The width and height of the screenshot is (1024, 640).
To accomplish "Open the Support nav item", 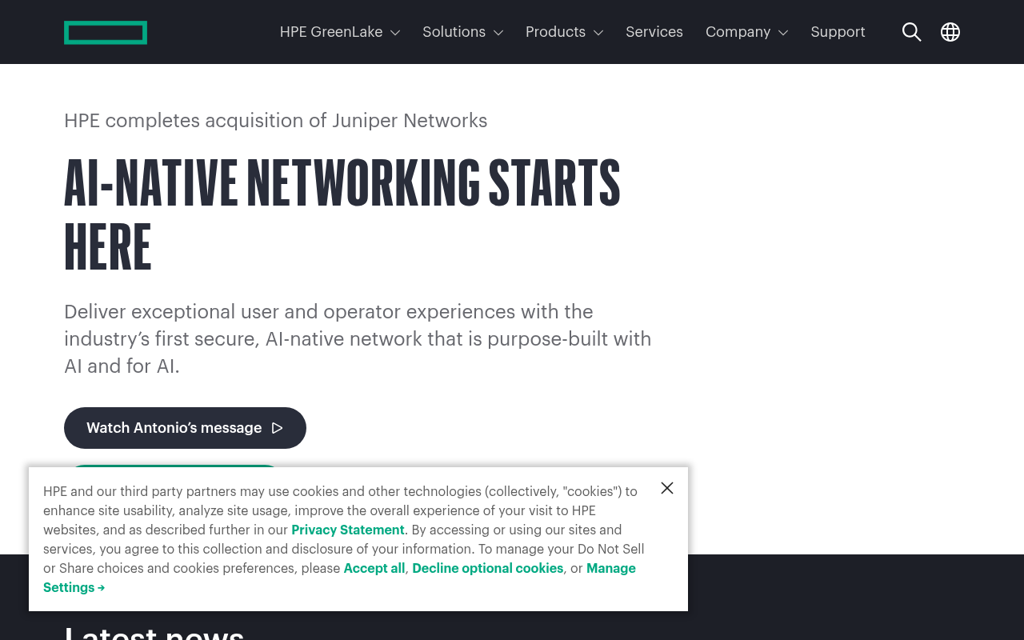I will pyautogui.click(x=838, y=32).
